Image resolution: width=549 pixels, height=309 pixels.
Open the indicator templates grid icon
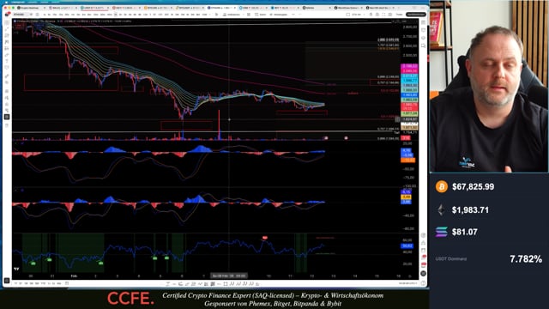point(249,15)
